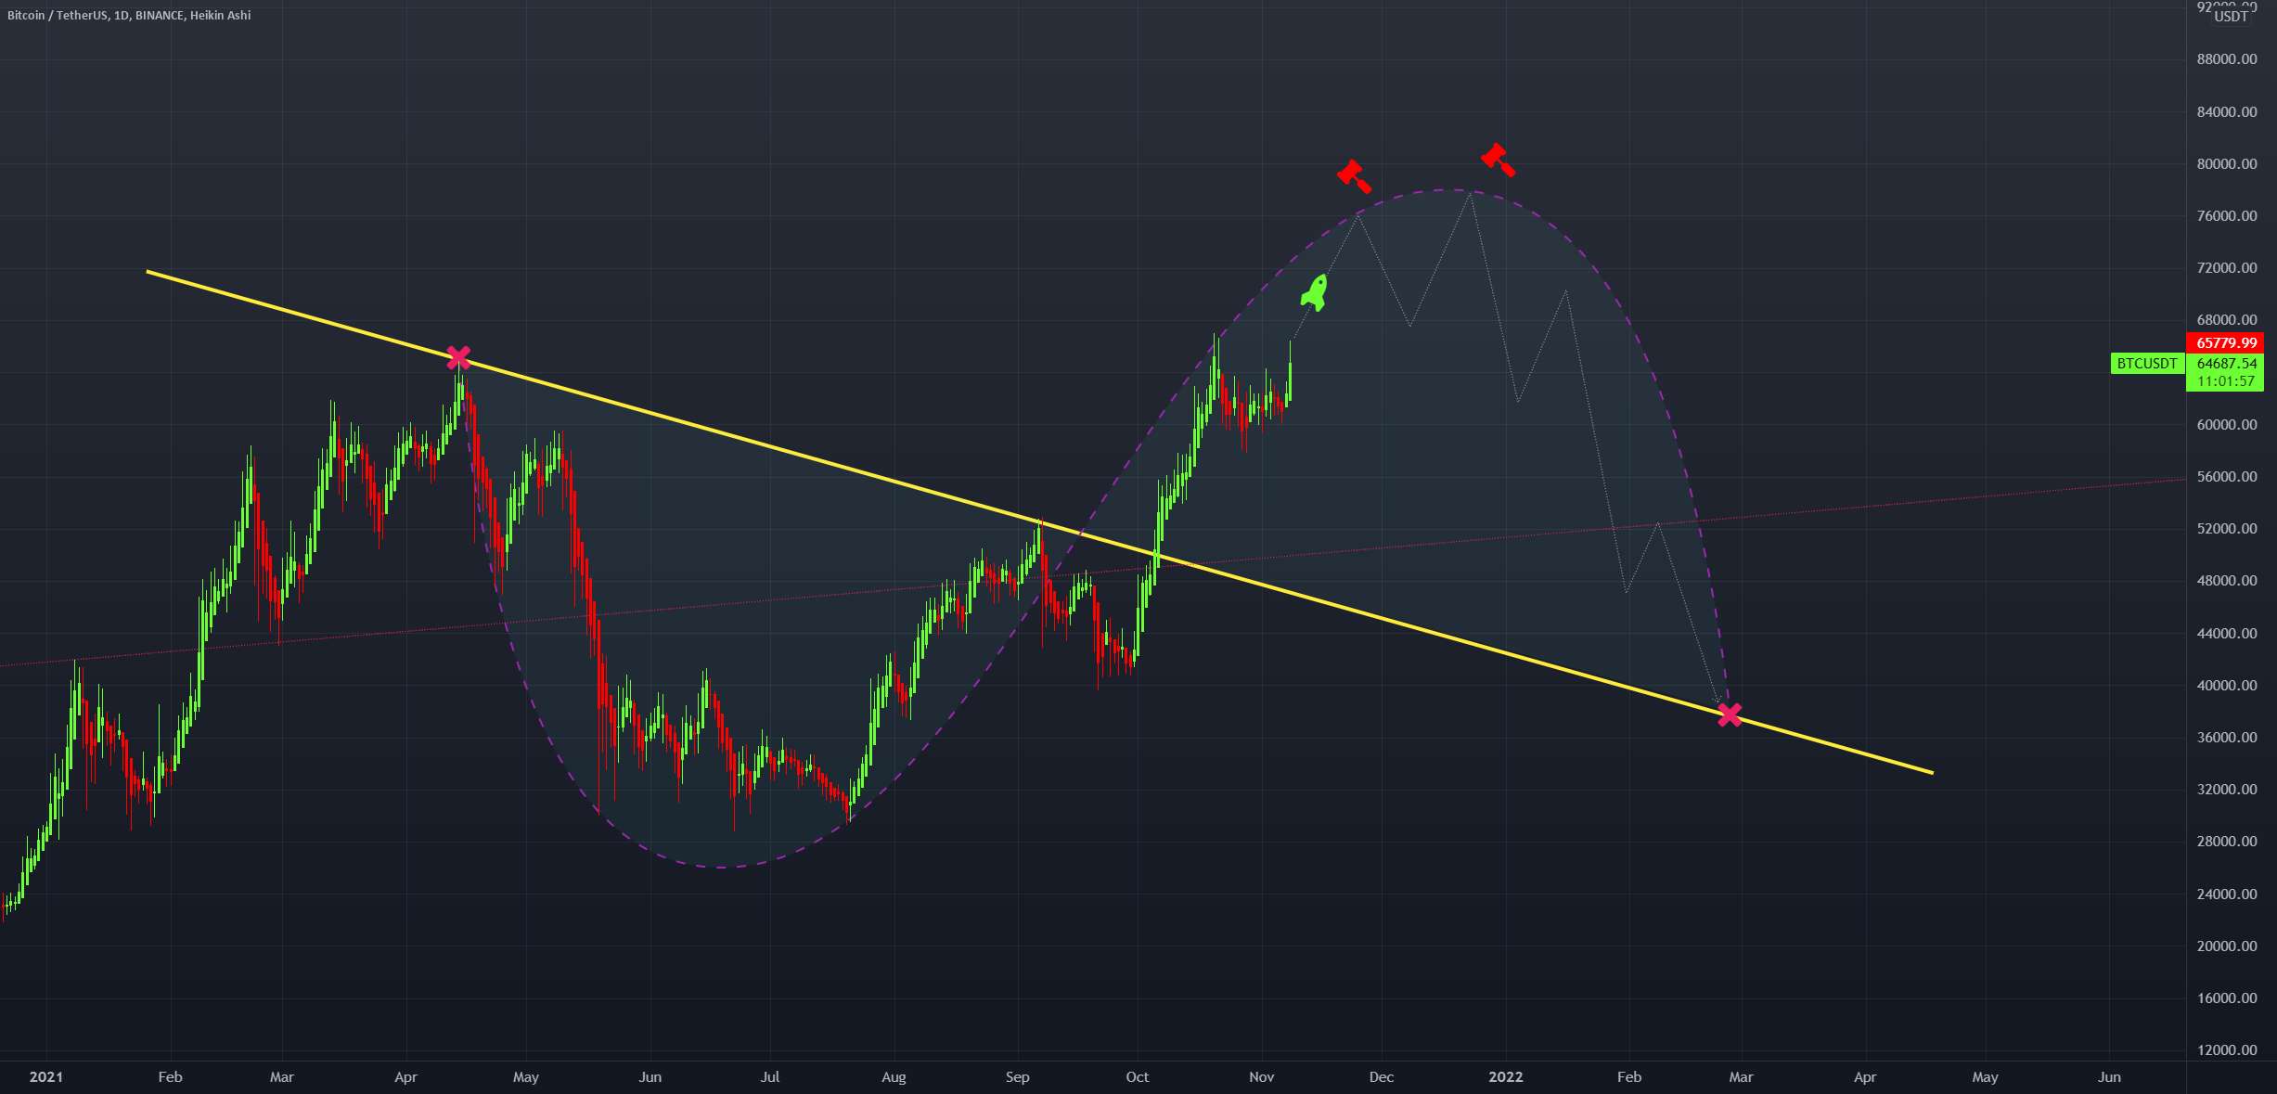This screenshot has height=1094, width=2277.
Task: Click the 11:01:57 countdown timer
Action: (2225, 381)
